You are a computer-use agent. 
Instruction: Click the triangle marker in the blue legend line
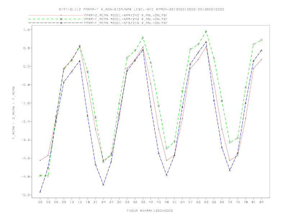click(x=61, y=23)
